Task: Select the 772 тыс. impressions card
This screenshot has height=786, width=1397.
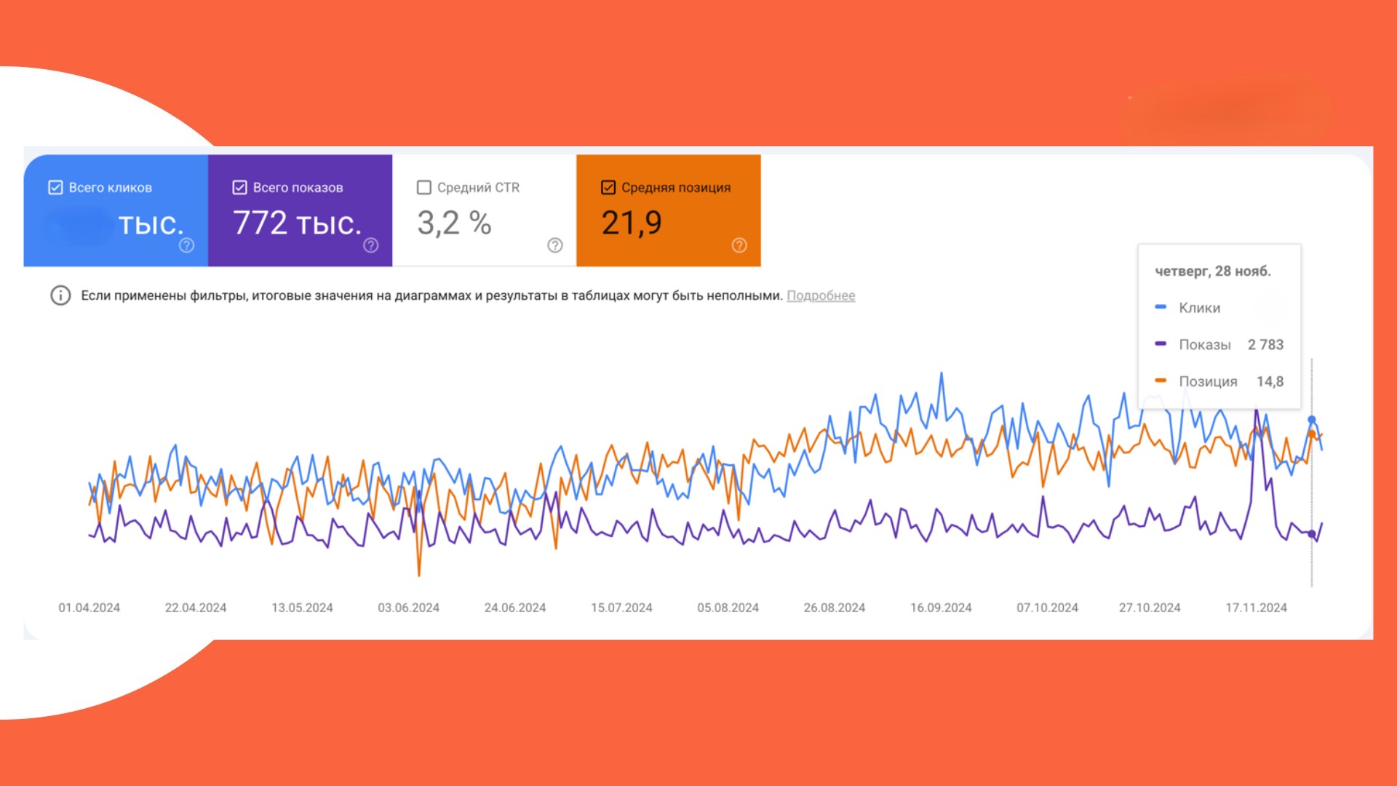Action: (298, 223)
